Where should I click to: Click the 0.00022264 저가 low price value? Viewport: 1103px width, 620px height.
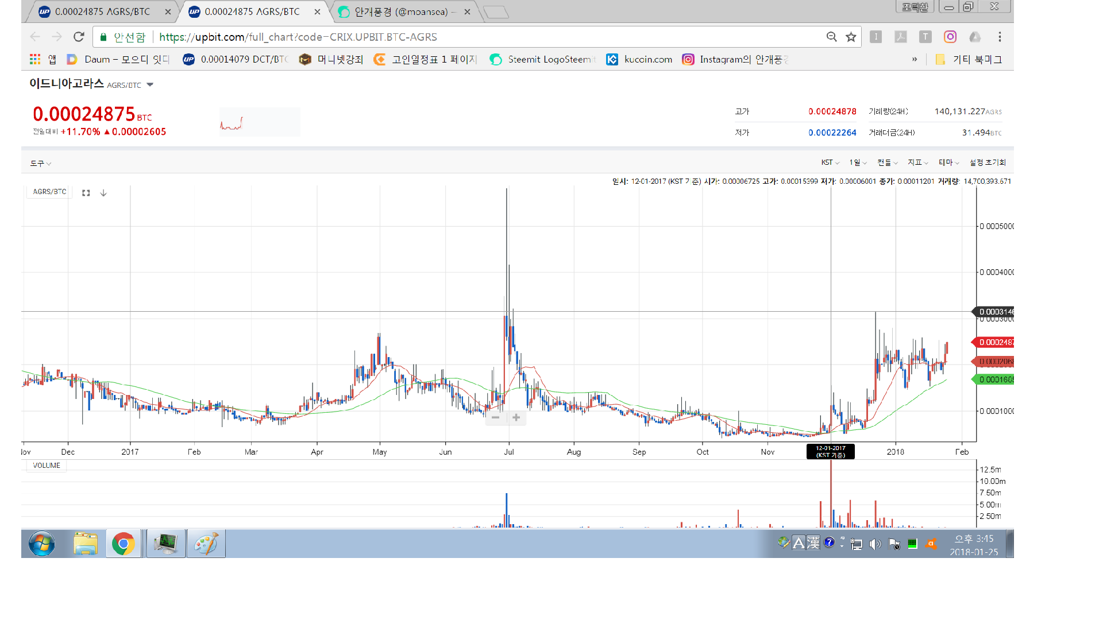832,133
